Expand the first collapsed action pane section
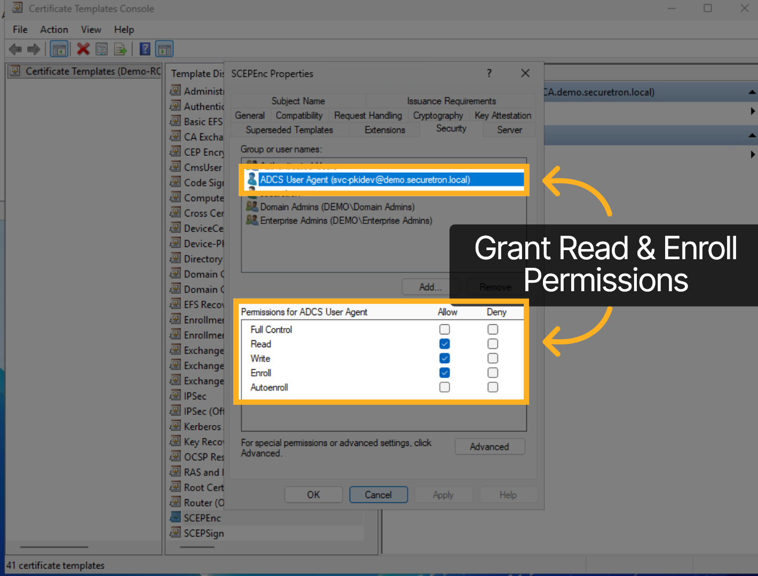The image size is (758, 576). pyautogui.click(x=753, y=111)
